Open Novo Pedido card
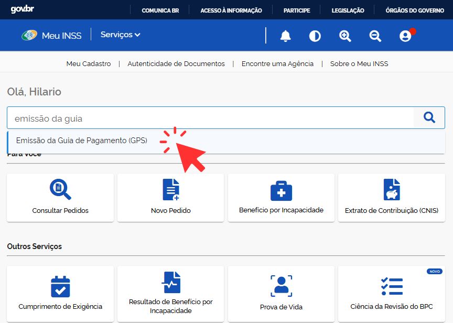This screenshot has width=453, height=323. point(170,198)
